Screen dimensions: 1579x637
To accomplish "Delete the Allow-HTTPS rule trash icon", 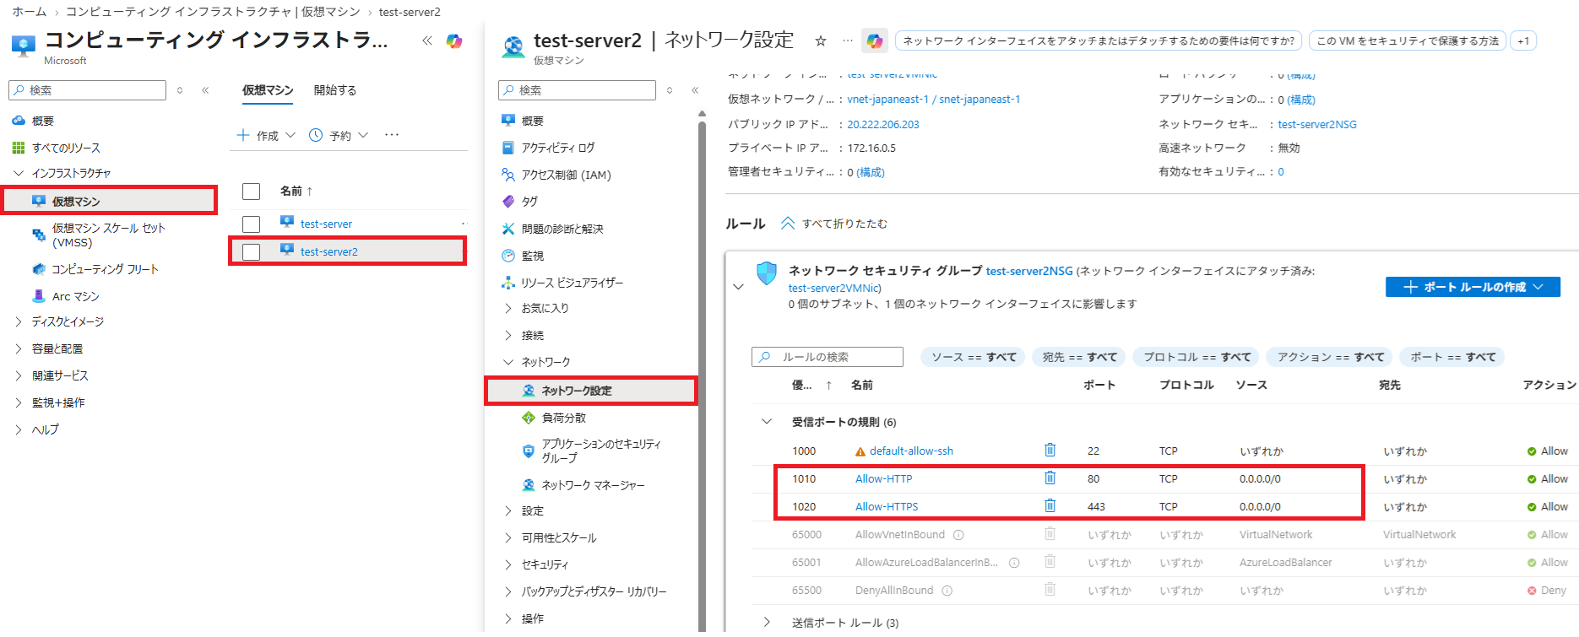I will click(1050, 506).
